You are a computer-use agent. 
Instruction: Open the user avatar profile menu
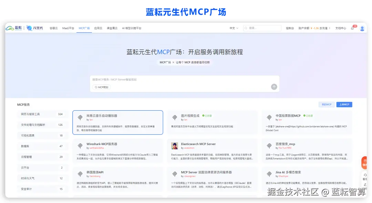(362, 29)
